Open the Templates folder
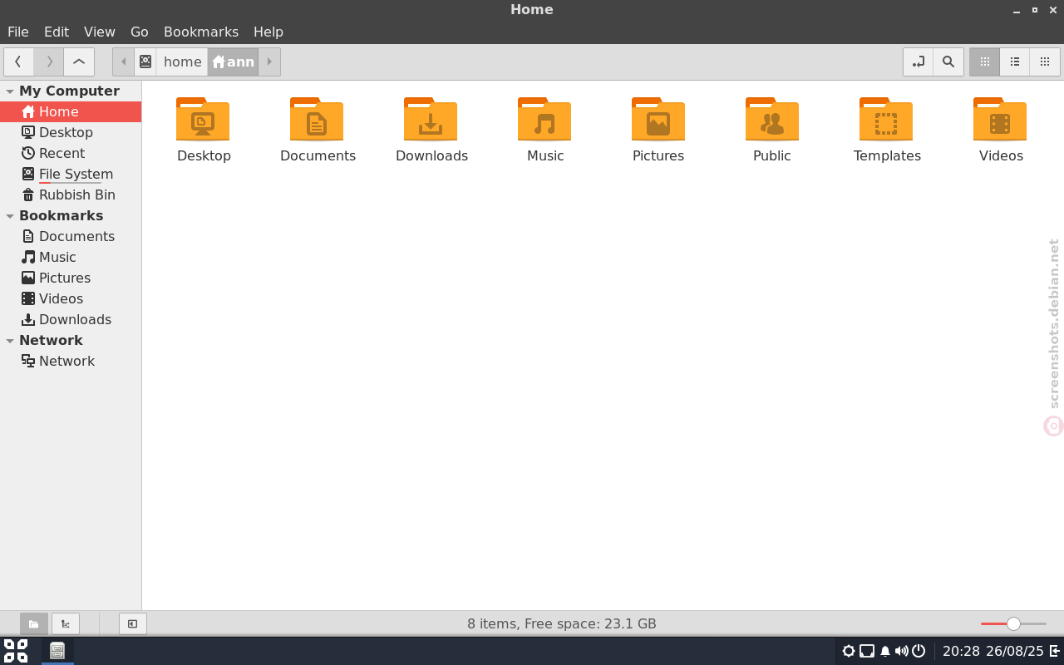Image resolution: width=1064 pixels, height=665 pixels. click(x=887, y=130)
